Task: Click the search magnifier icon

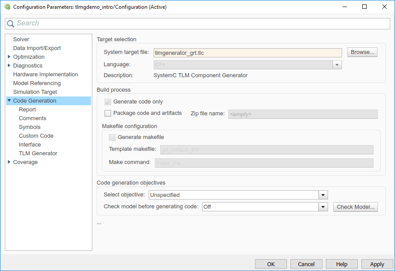Action: point(11,24)
